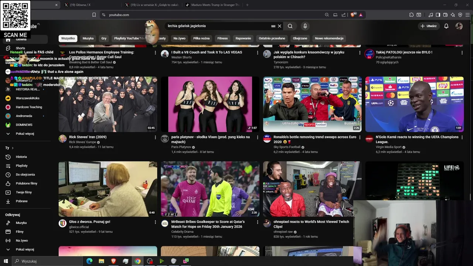Open File Explorer from the taskbar

(x=101, y=261)
